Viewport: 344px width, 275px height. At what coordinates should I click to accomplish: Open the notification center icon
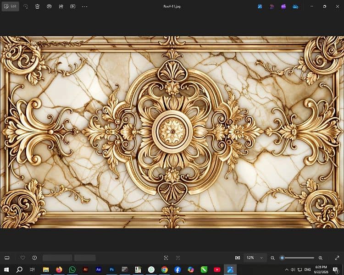335,269
